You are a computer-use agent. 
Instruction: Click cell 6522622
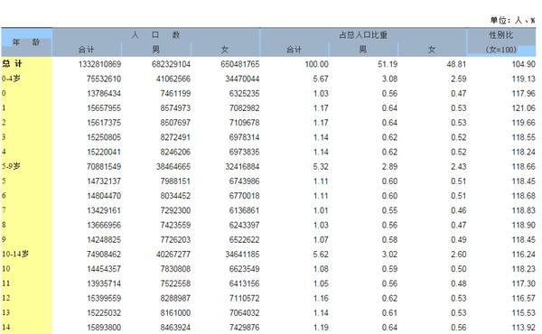coord(244,240)
